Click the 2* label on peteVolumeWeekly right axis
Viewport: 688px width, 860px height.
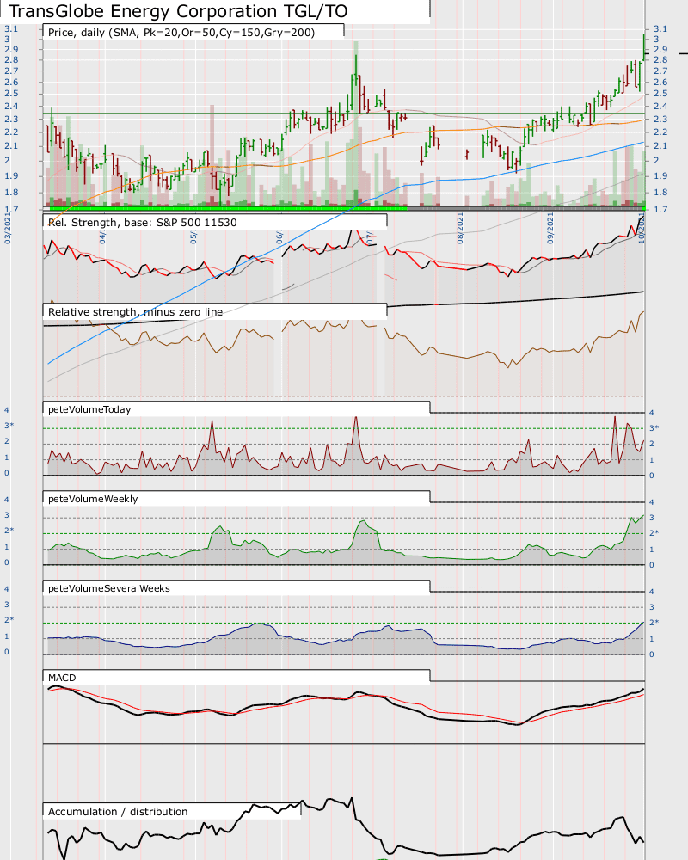click(x=654, y=533)
